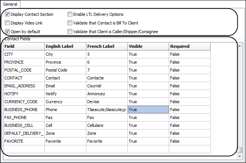
Task: Select the highlighted Visible cell for BUSINESS_PHONE
Action: pos(148,110)
